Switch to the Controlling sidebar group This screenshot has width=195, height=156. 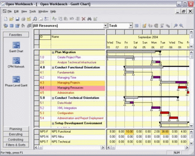click(x=16, y=140)
